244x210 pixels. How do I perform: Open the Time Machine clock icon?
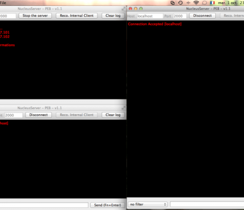pyautogui.click(x=180, y=3)
